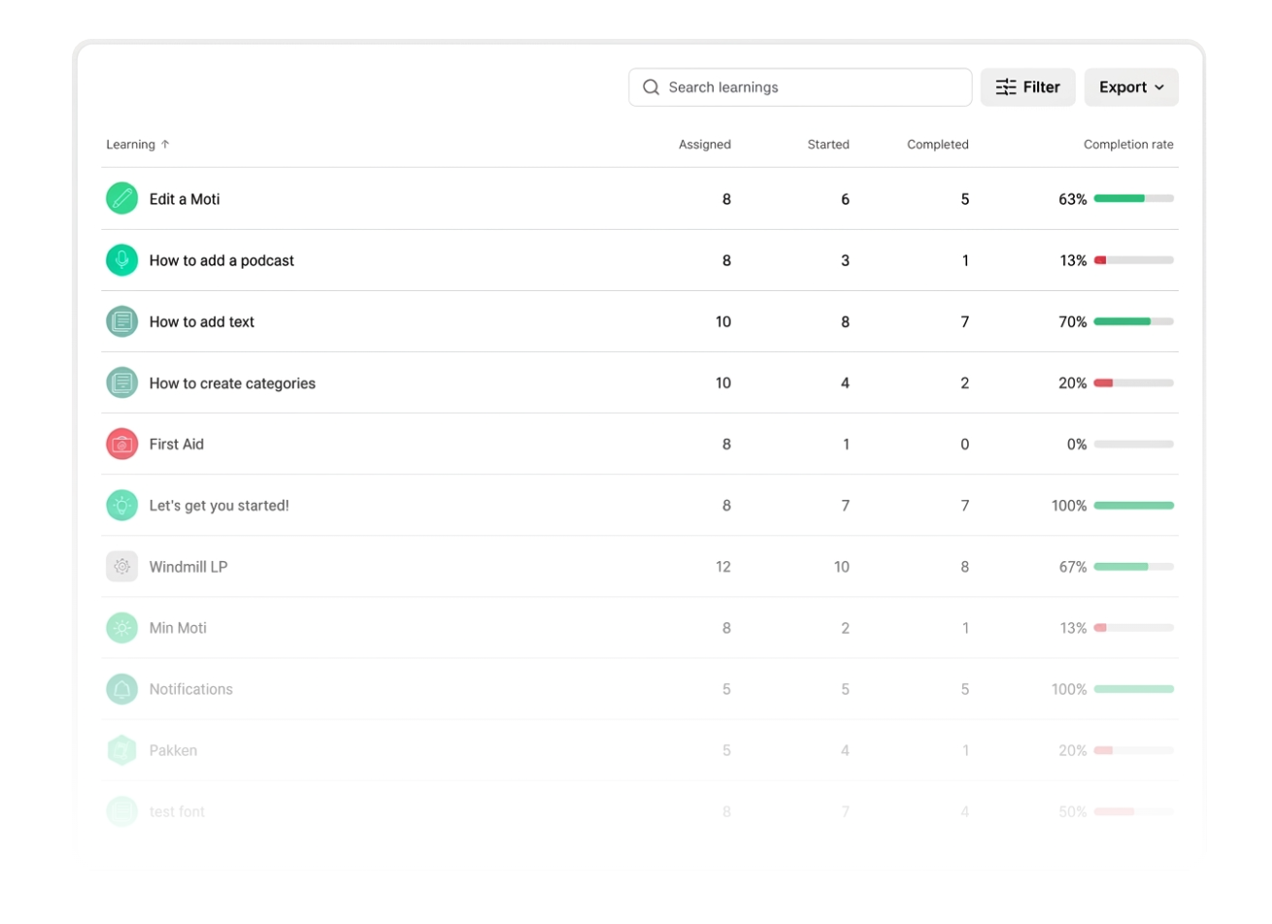Open the Edit a Moti learning
Image resolution: width=1272 pixels, height=924 pixels.
coord(184,199)
